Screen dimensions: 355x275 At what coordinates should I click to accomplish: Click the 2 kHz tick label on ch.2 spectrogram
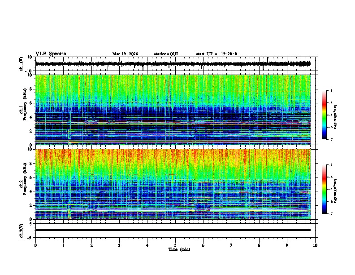(x=31, y=205)
